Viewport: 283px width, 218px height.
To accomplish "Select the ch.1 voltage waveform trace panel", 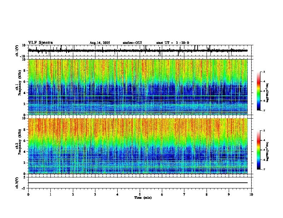I will pyautogui.click(x=140, y=51).
